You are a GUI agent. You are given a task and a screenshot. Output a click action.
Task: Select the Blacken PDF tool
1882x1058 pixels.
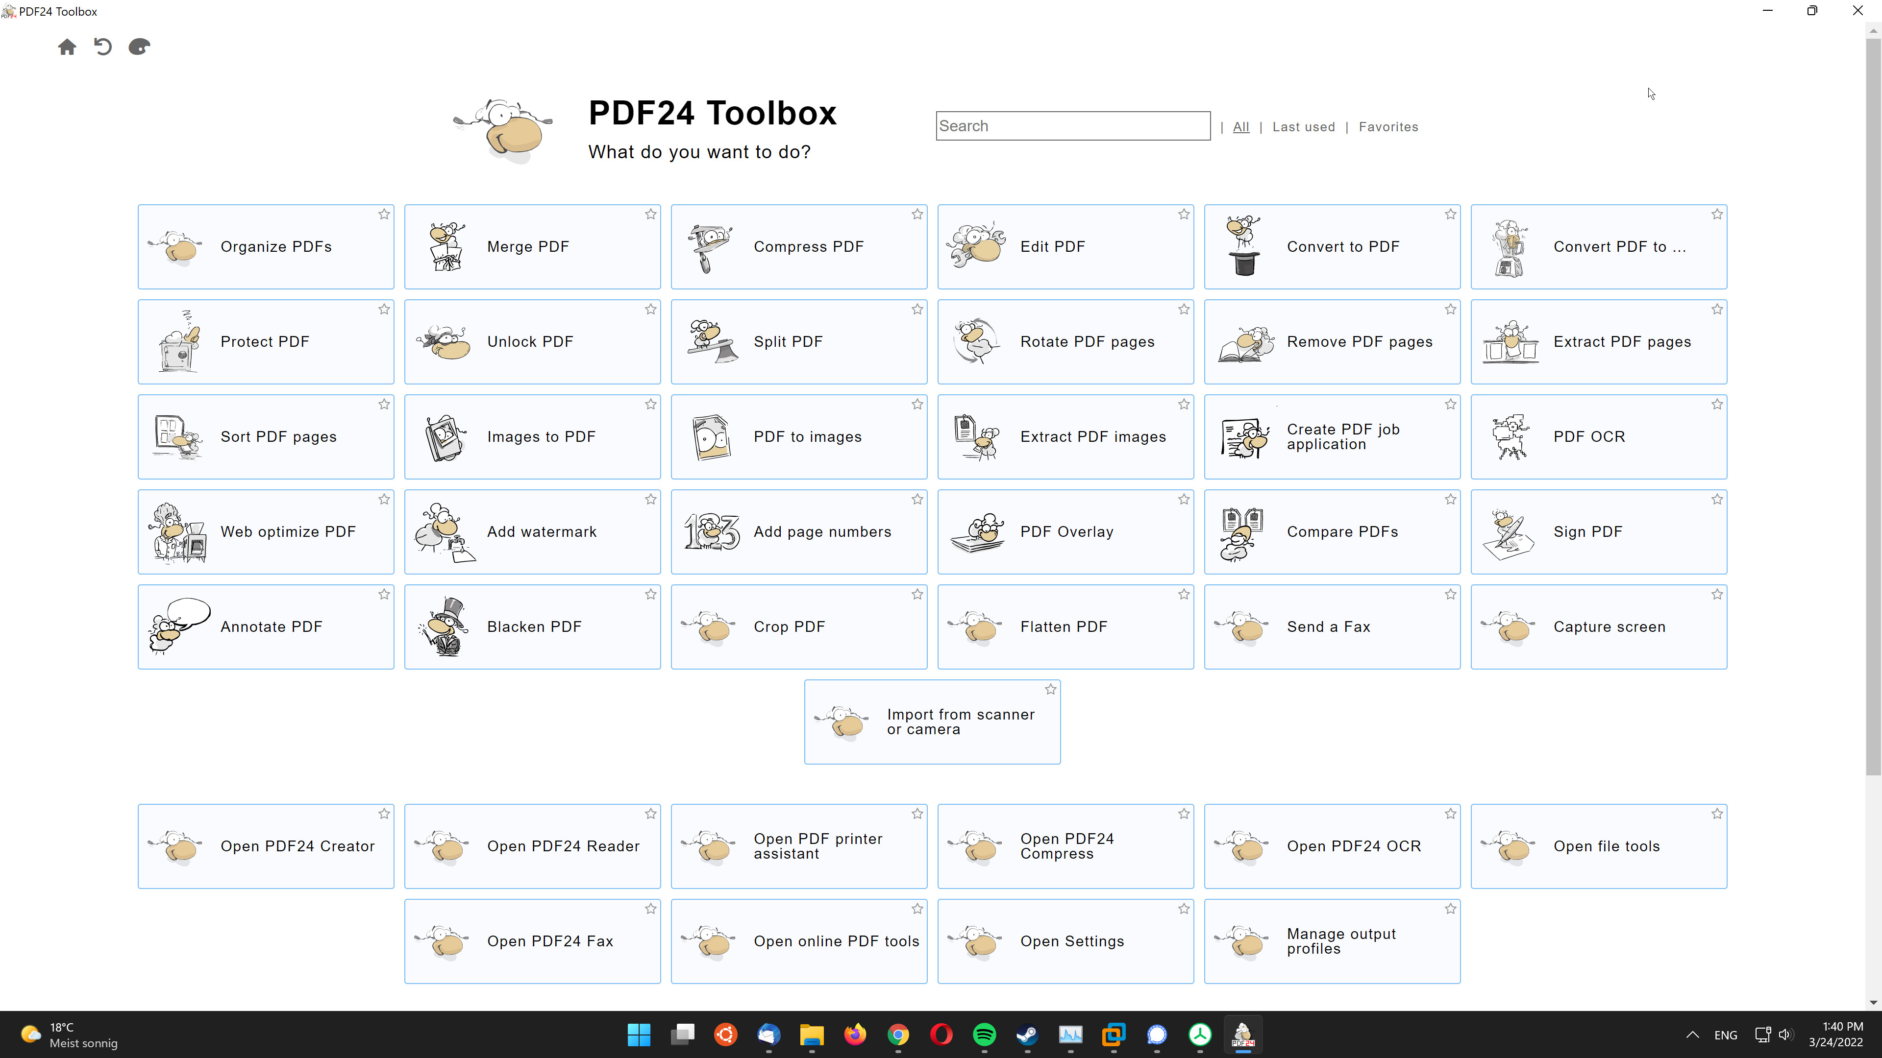tap(533, 626)
